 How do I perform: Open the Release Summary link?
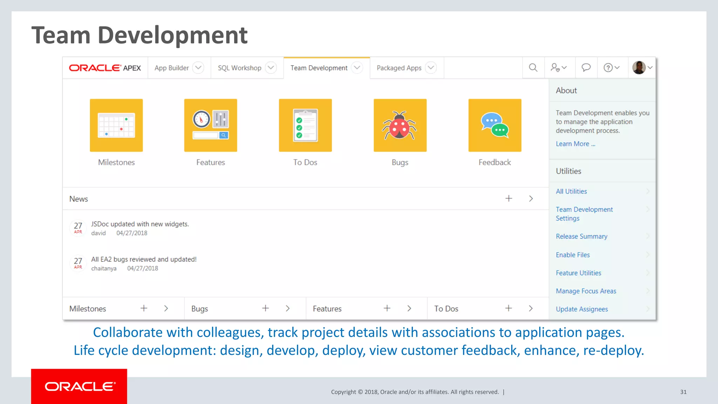pyautogui.click(x=581, y=236)
